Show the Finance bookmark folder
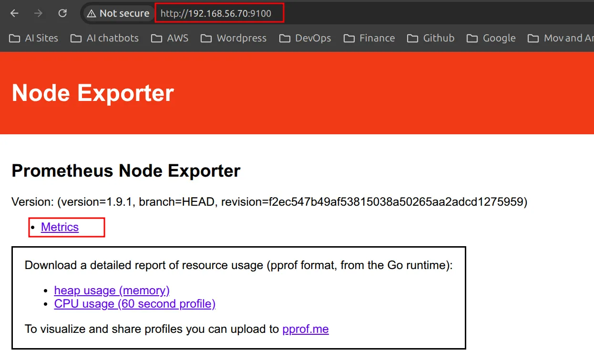Screen dimensions: 594x350 (x=369, y=38)
